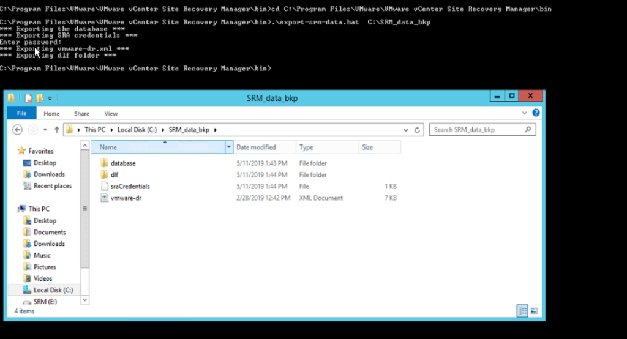Open Music under This PC

42,255
